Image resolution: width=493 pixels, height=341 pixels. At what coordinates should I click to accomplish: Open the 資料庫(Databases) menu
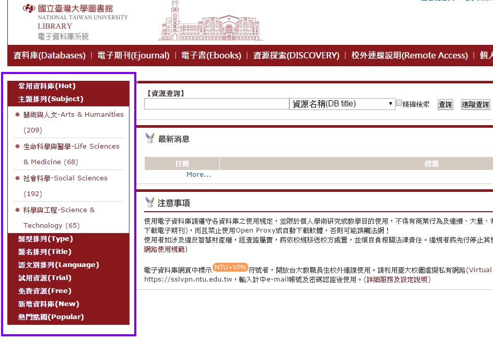pos(50,56)
